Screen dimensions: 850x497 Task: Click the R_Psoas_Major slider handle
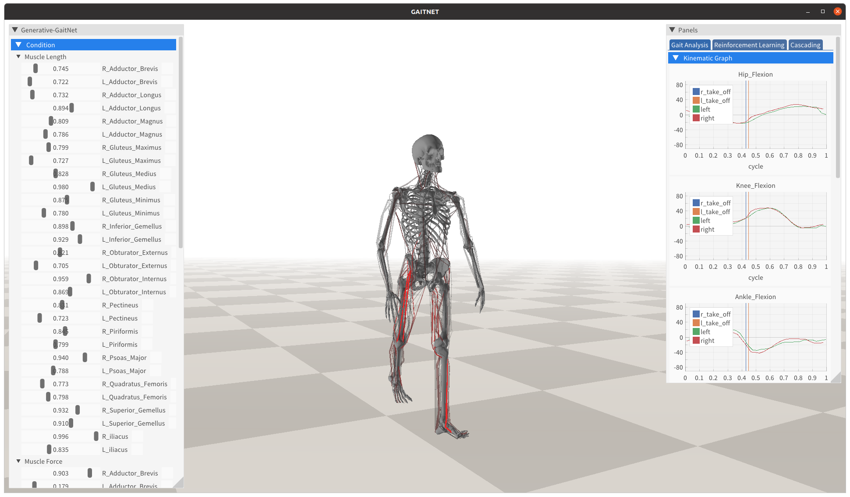point(85,357)
